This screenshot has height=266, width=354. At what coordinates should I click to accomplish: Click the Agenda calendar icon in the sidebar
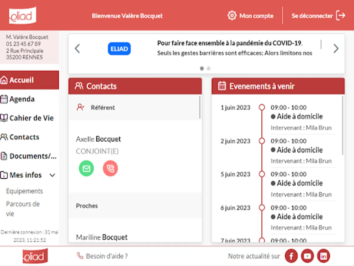tap(4, 99)
